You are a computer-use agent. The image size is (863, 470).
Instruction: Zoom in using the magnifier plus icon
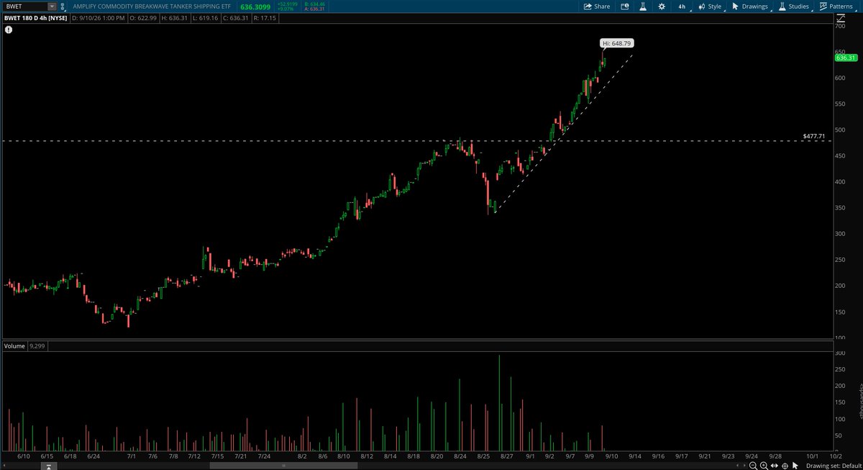pyautogui.click(x=763, y=466)
